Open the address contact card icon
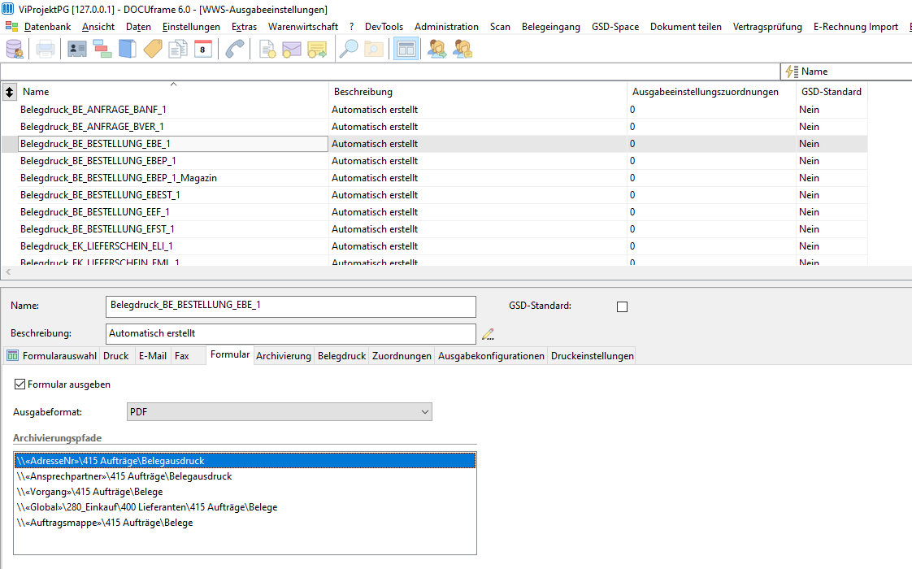 pos(76,49)
